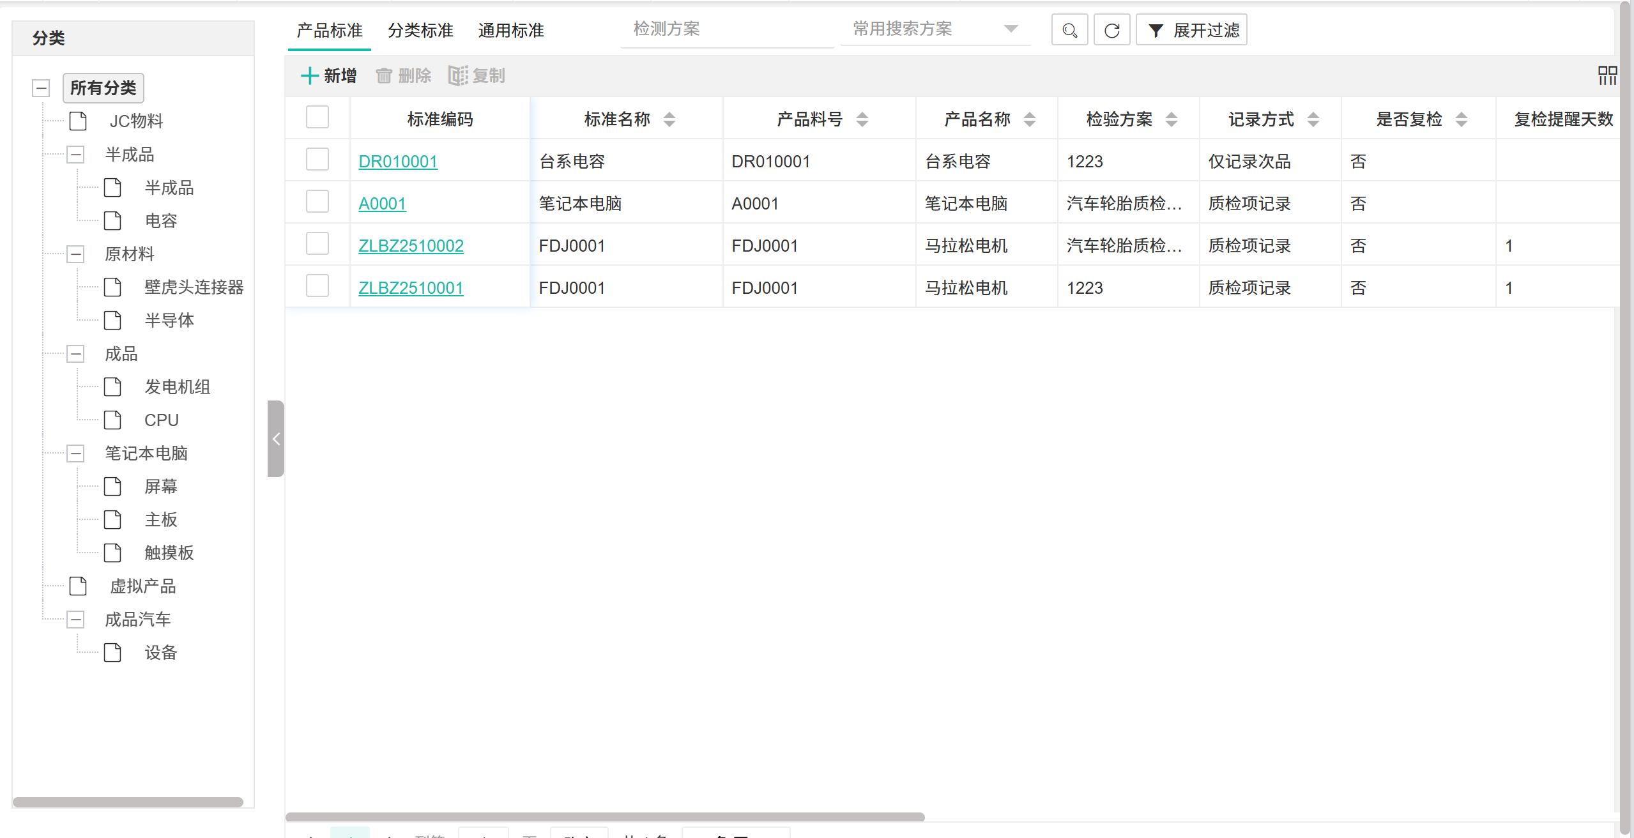Open column settings grid icon
The height and width of the screenshot is (838, 1634).
(x=1607, y=75)
